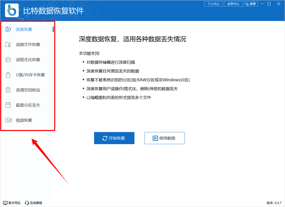Click the refresh icon in 开始恢复

[x=105, y=138]
